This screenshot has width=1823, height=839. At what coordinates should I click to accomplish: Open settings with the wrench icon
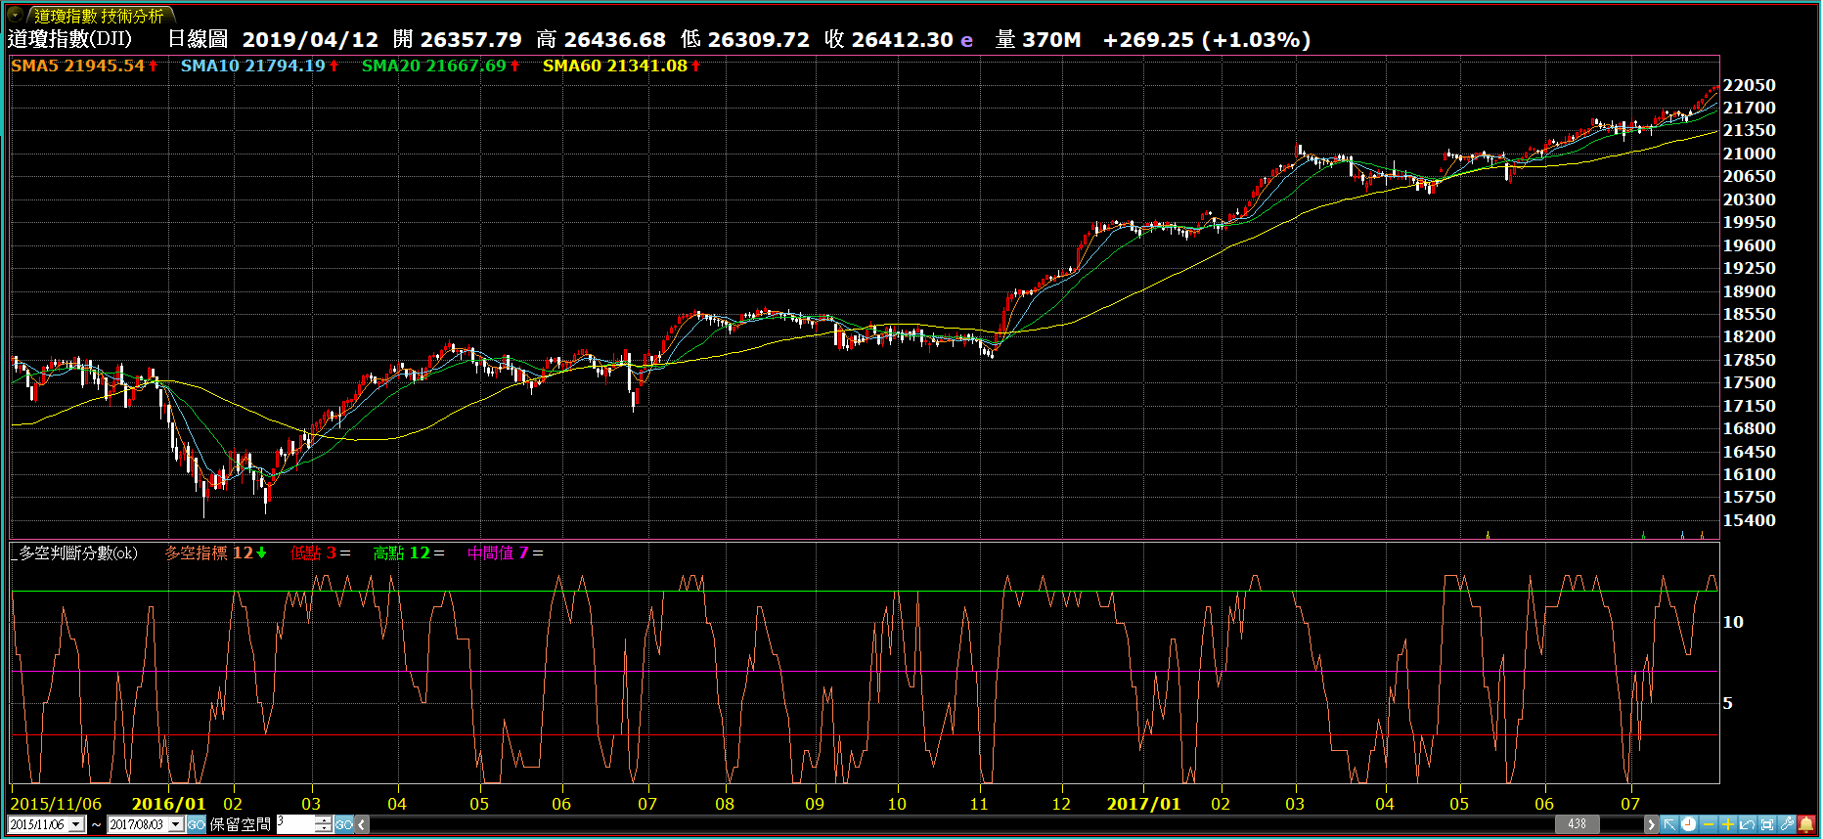(1787, 824)
